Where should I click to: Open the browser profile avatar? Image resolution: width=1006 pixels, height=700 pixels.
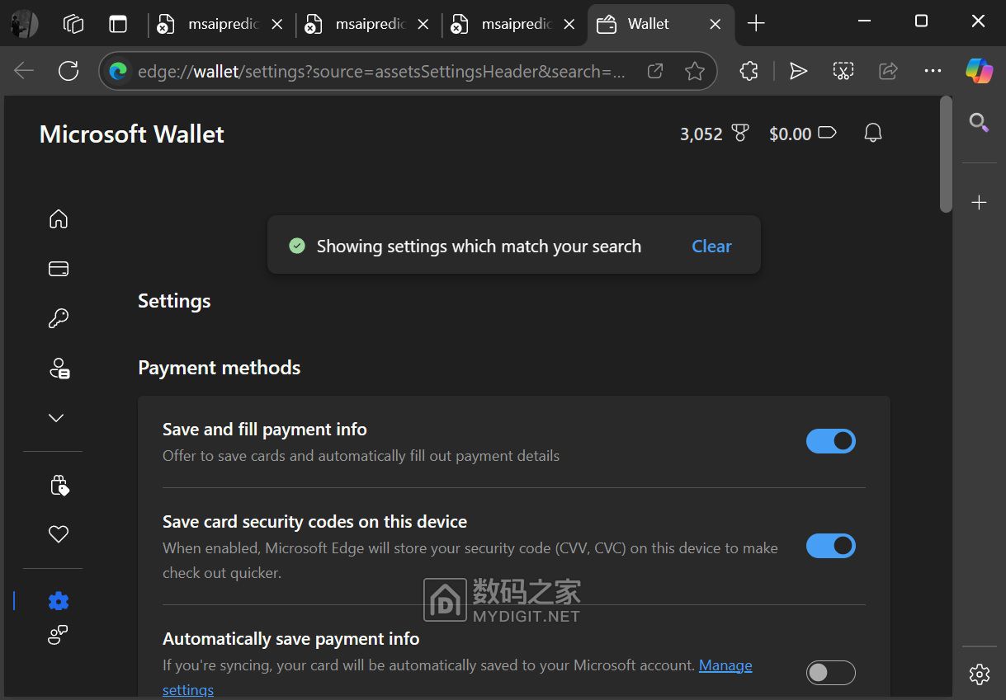tap(24, 24)
